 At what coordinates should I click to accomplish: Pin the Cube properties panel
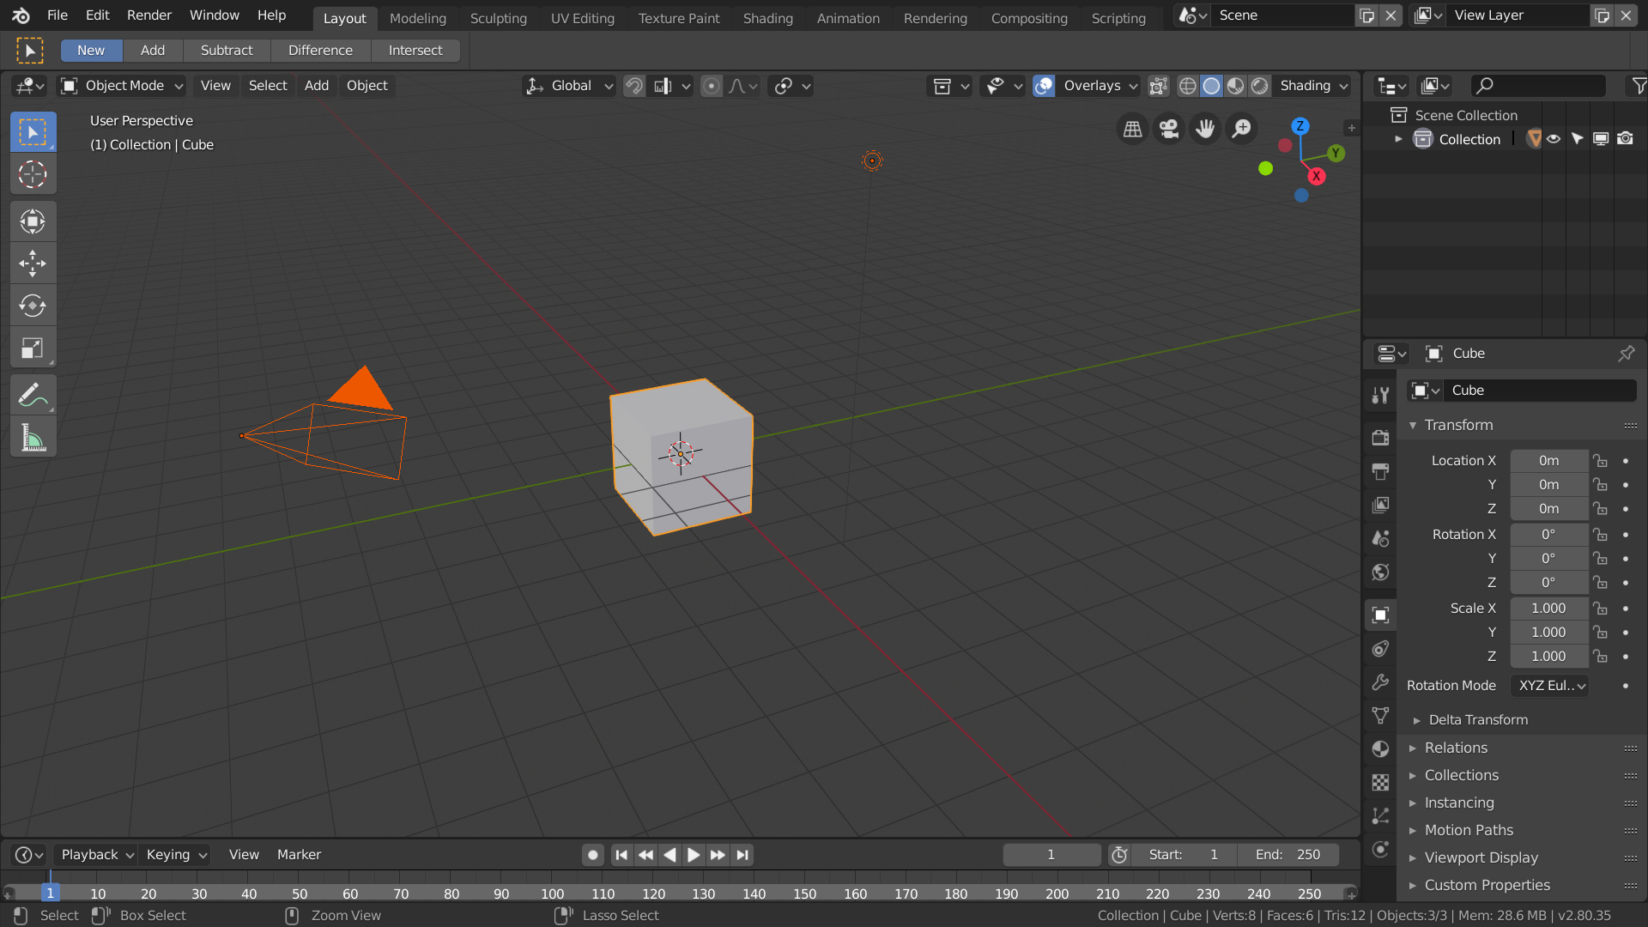[1626, 354]
